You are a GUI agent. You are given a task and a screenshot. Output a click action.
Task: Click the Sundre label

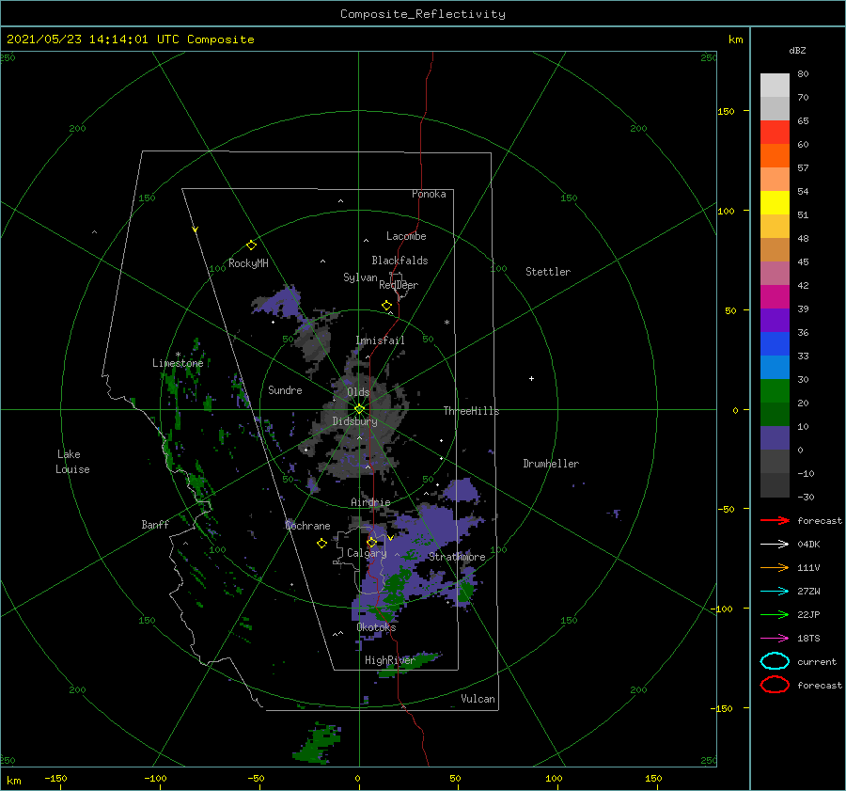[x=286, y=390]
